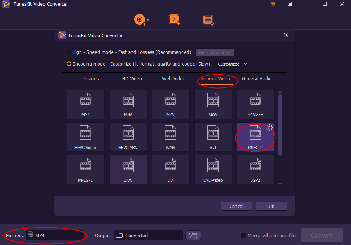Image resolution: width=351 pixels, height=245 pixels.
Task: Select Encoding mode radio button
Action: click(x=69, y=64)
